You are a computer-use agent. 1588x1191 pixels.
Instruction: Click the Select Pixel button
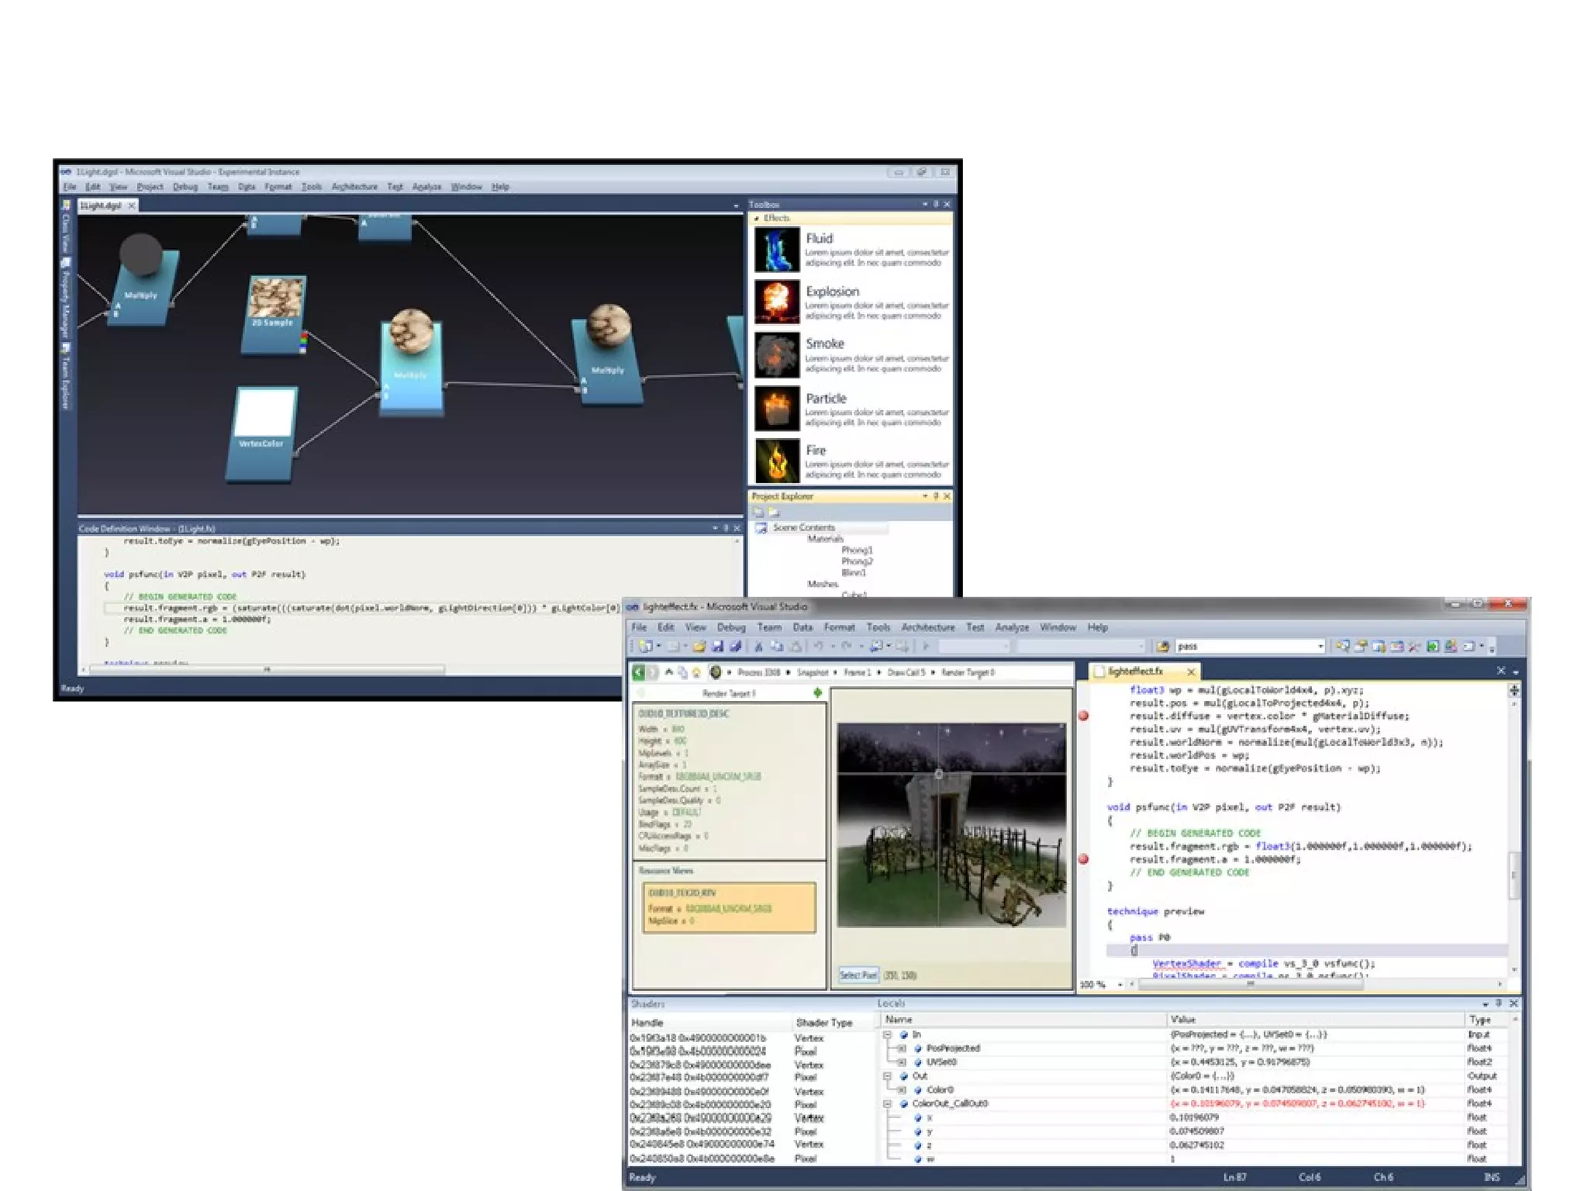click(858, 975)
